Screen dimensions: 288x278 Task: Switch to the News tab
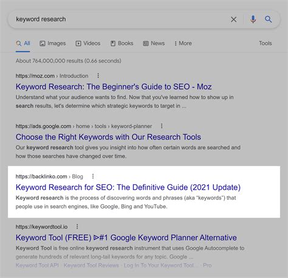154,43
